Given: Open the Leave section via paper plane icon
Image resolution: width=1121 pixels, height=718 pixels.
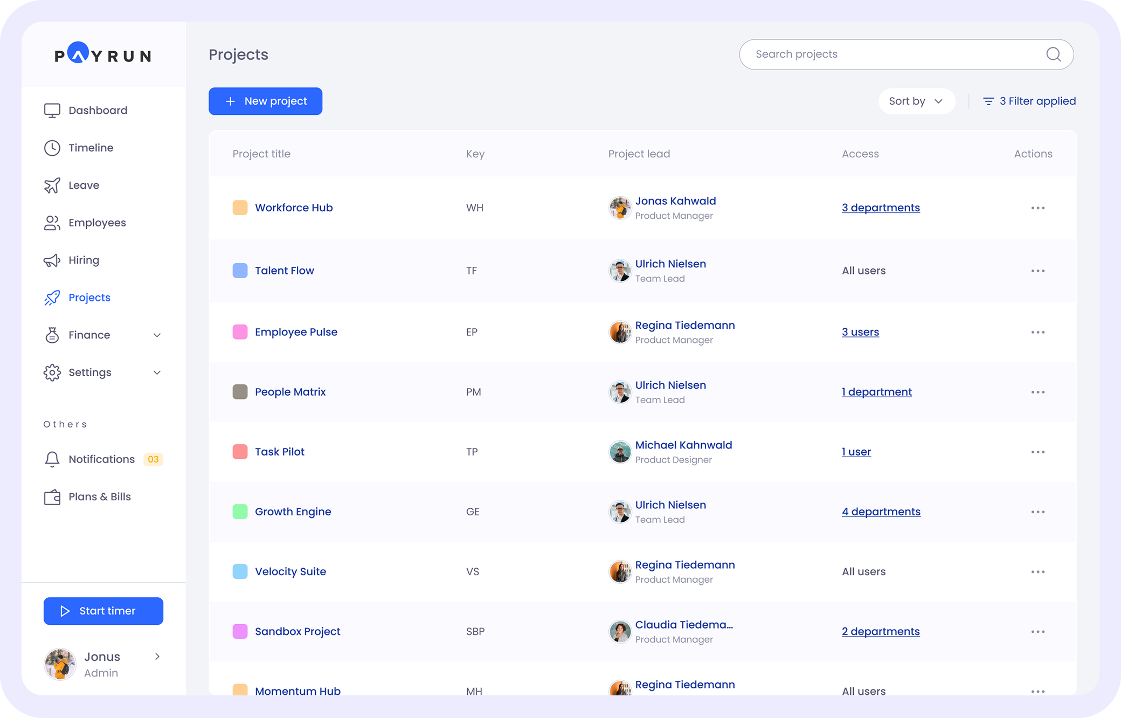Looking at the screenshot, I should [52, 185].
